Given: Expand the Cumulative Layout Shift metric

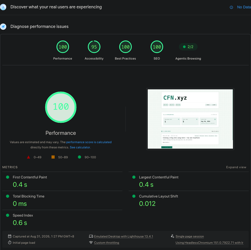Looking at the screenshot, I should 189,200.
